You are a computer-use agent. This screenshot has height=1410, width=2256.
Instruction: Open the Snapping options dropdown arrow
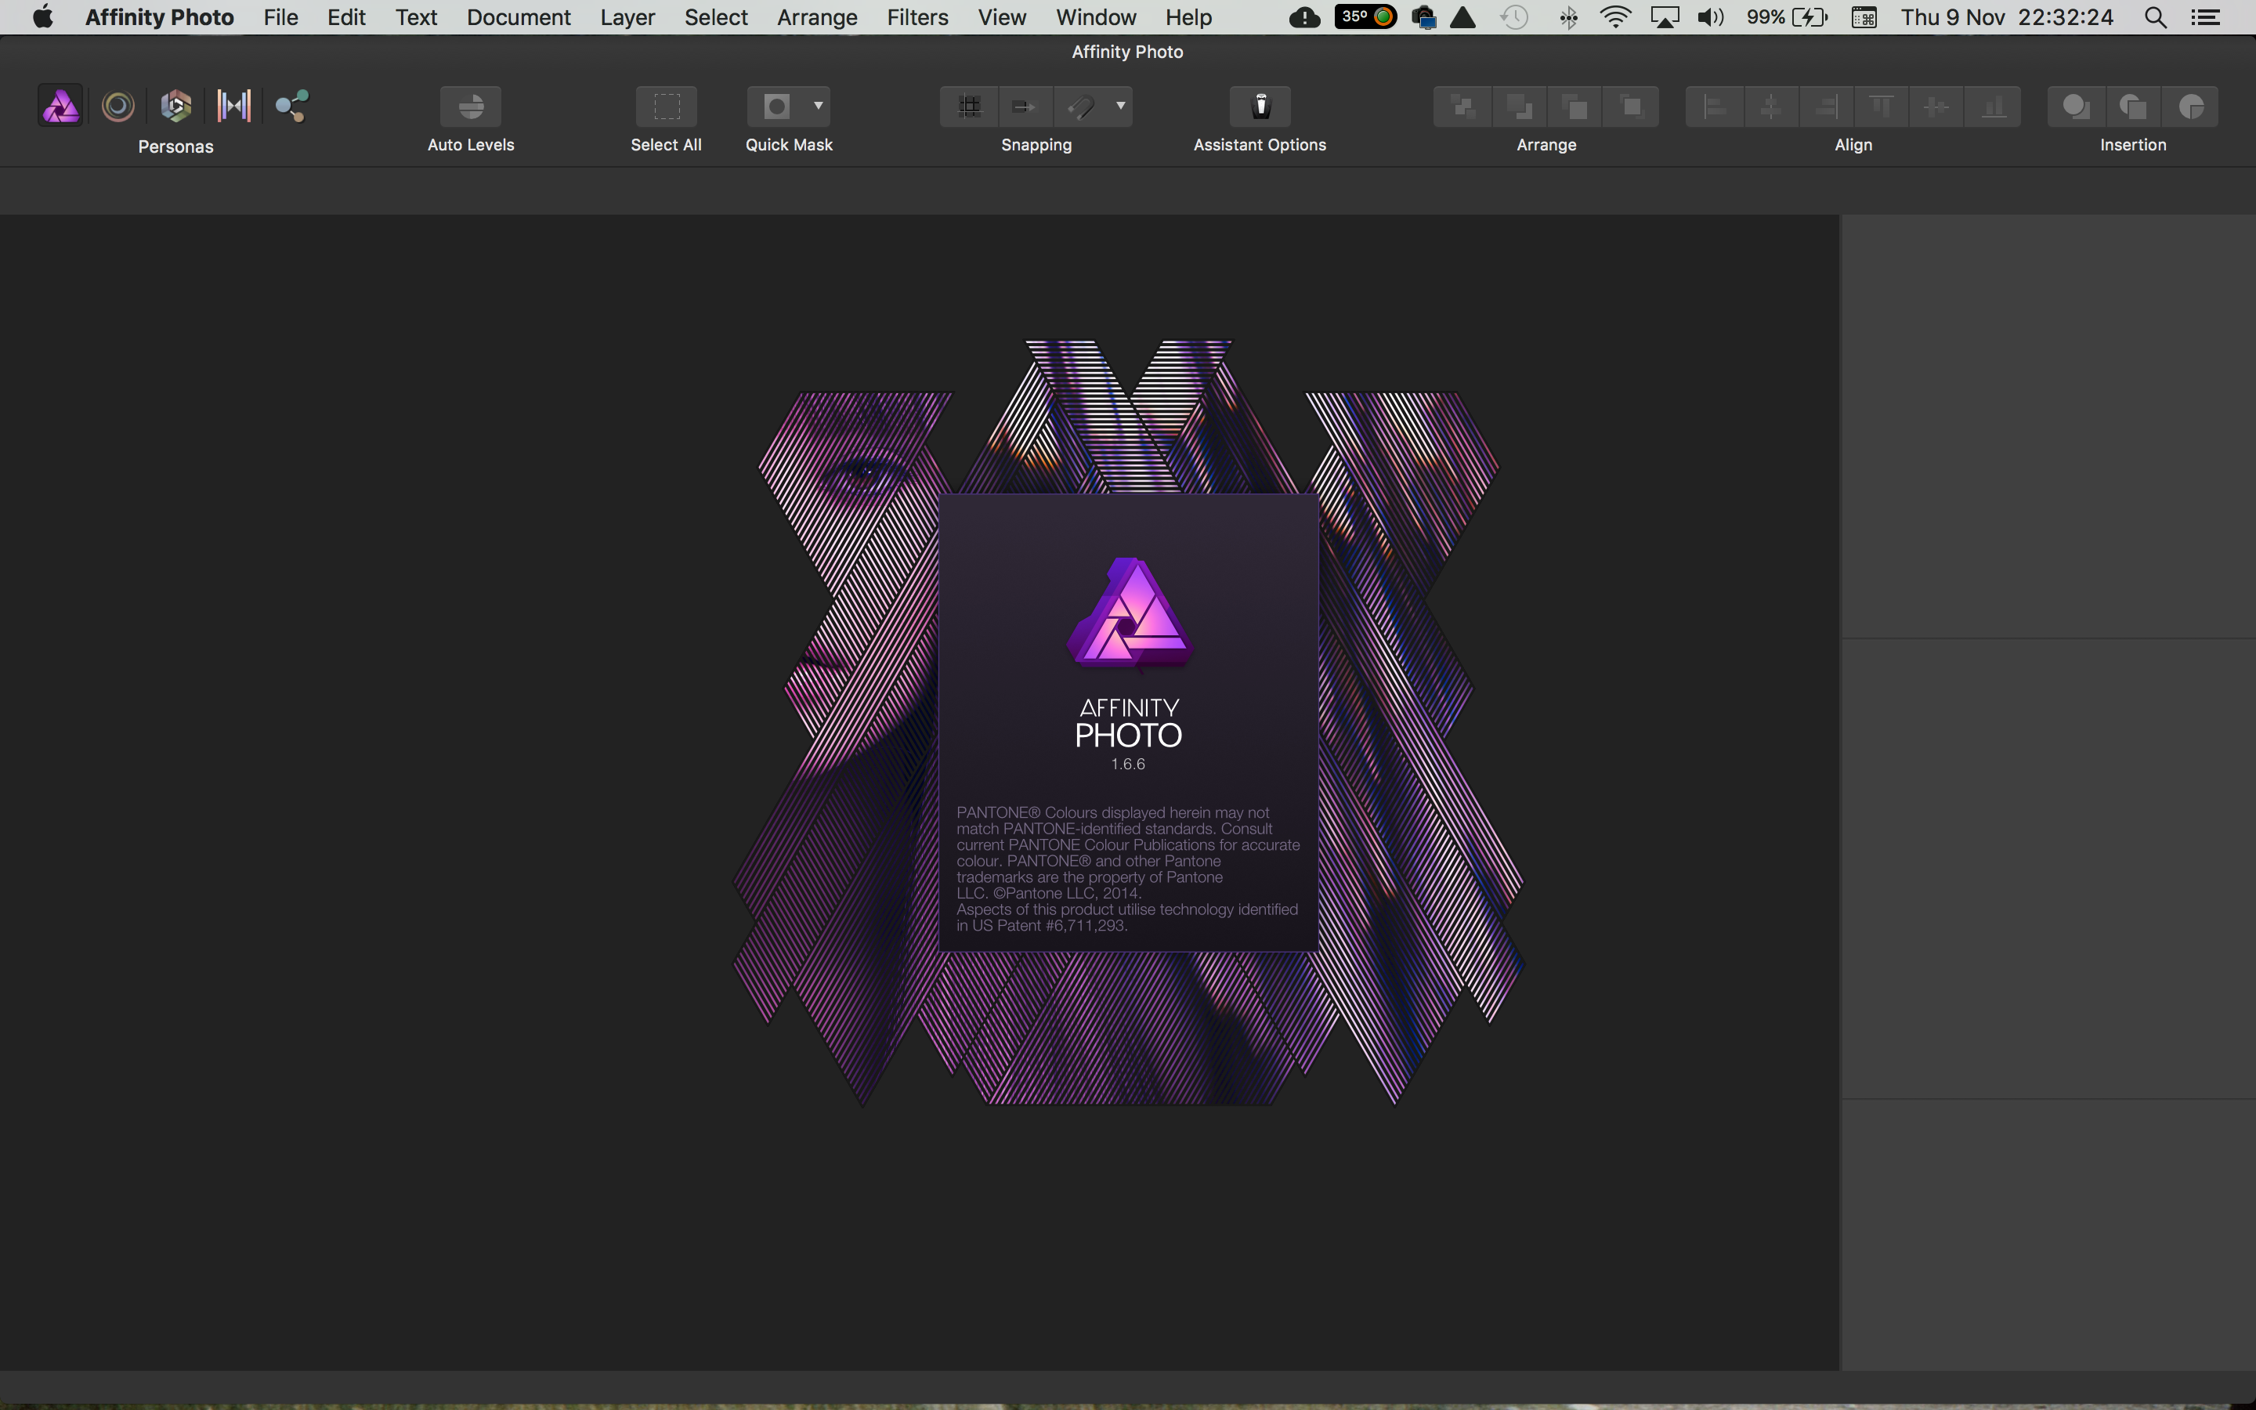1120,107
